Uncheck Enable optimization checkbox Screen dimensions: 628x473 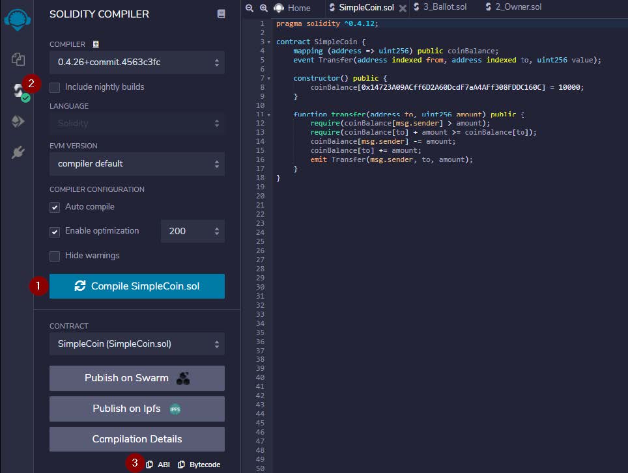pos(55,232)
